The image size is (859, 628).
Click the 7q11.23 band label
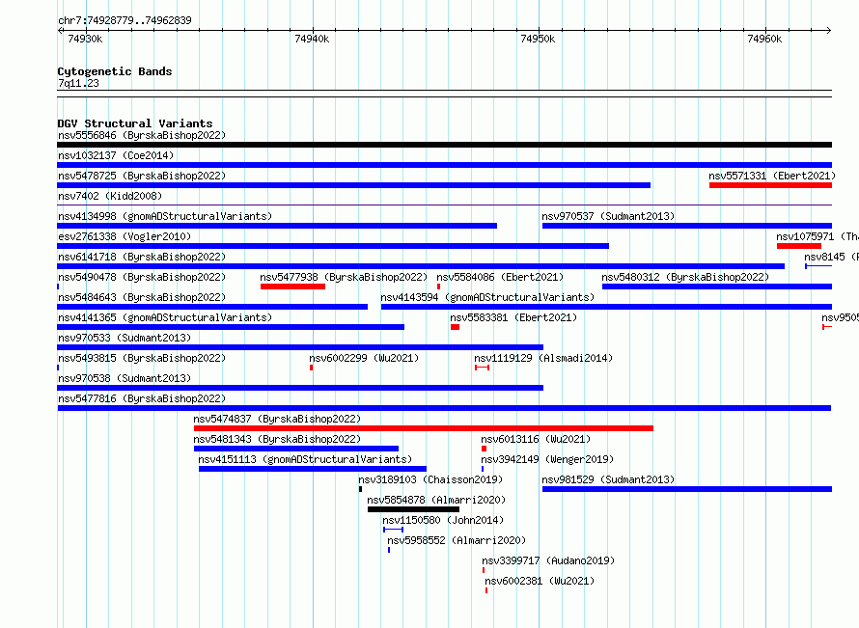pos(78,83)
